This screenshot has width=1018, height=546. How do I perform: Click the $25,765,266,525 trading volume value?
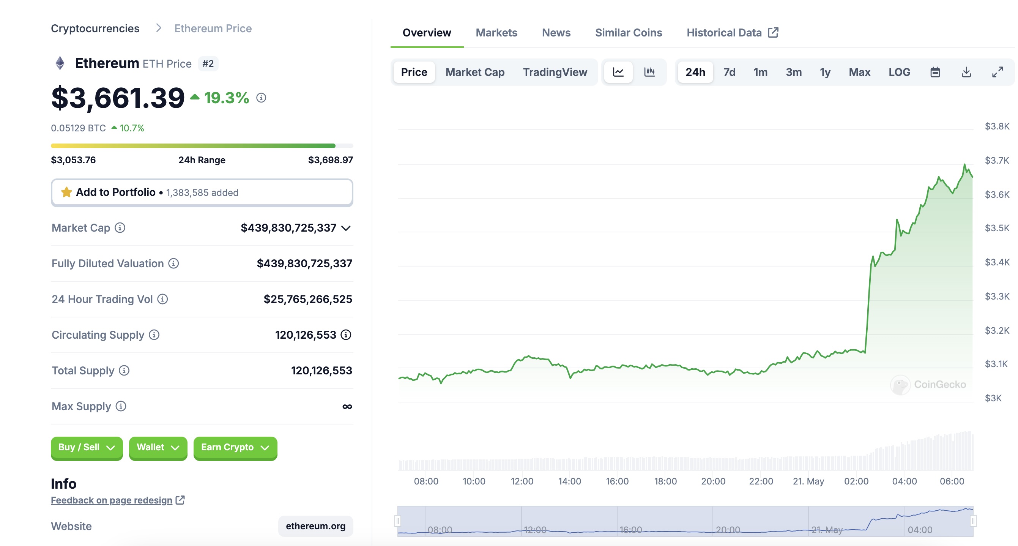[308, 299]
